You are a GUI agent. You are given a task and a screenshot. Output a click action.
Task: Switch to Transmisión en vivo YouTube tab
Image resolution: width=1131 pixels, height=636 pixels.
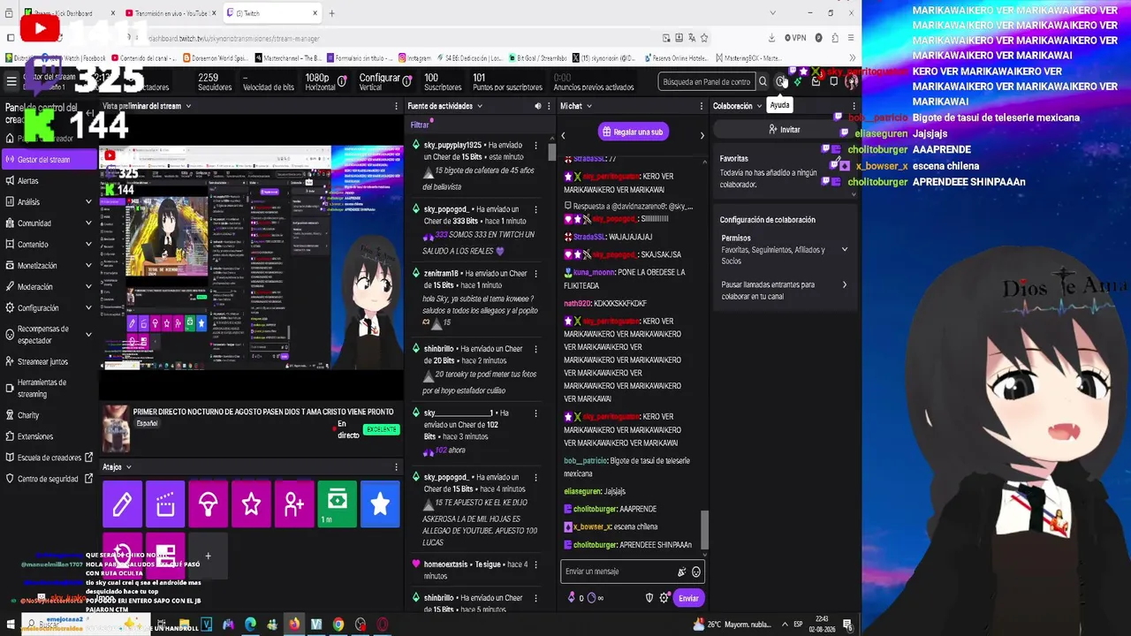[x=171, y=13]
